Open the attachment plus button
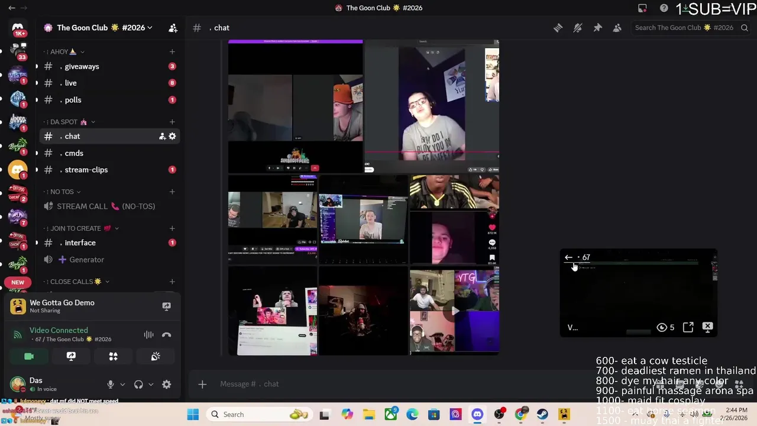The image size is (757, 426). (x=202, y=385)
